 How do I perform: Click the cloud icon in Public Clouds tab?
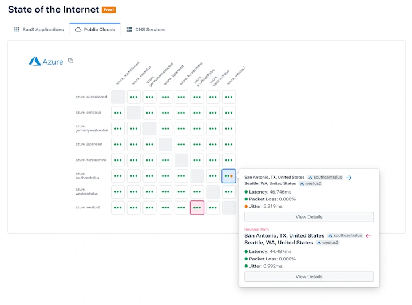pos(78,29)
